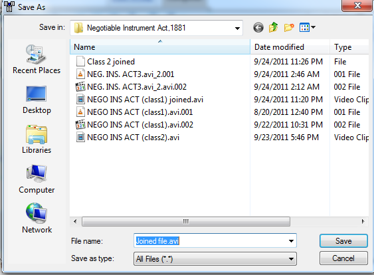Open the View menu icon

[305, 27]
